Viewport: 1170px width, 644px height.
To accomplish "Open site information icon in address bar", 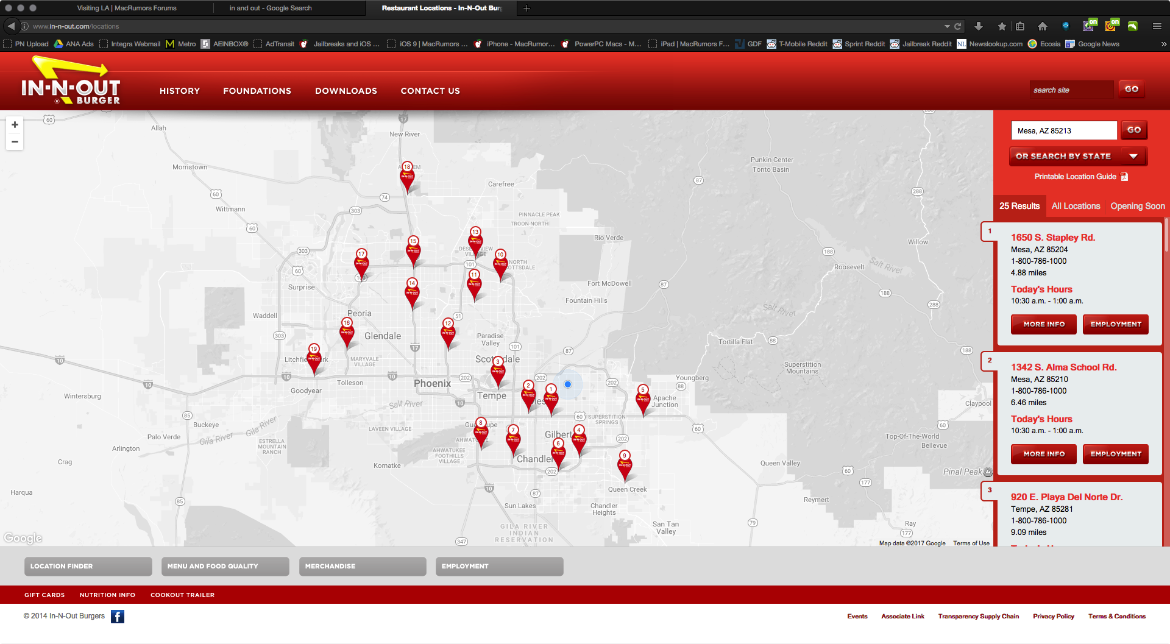I will [x=25, y=26].
